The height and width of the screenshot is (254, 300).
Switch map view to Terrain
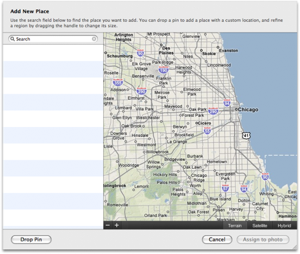click(235, 225)
